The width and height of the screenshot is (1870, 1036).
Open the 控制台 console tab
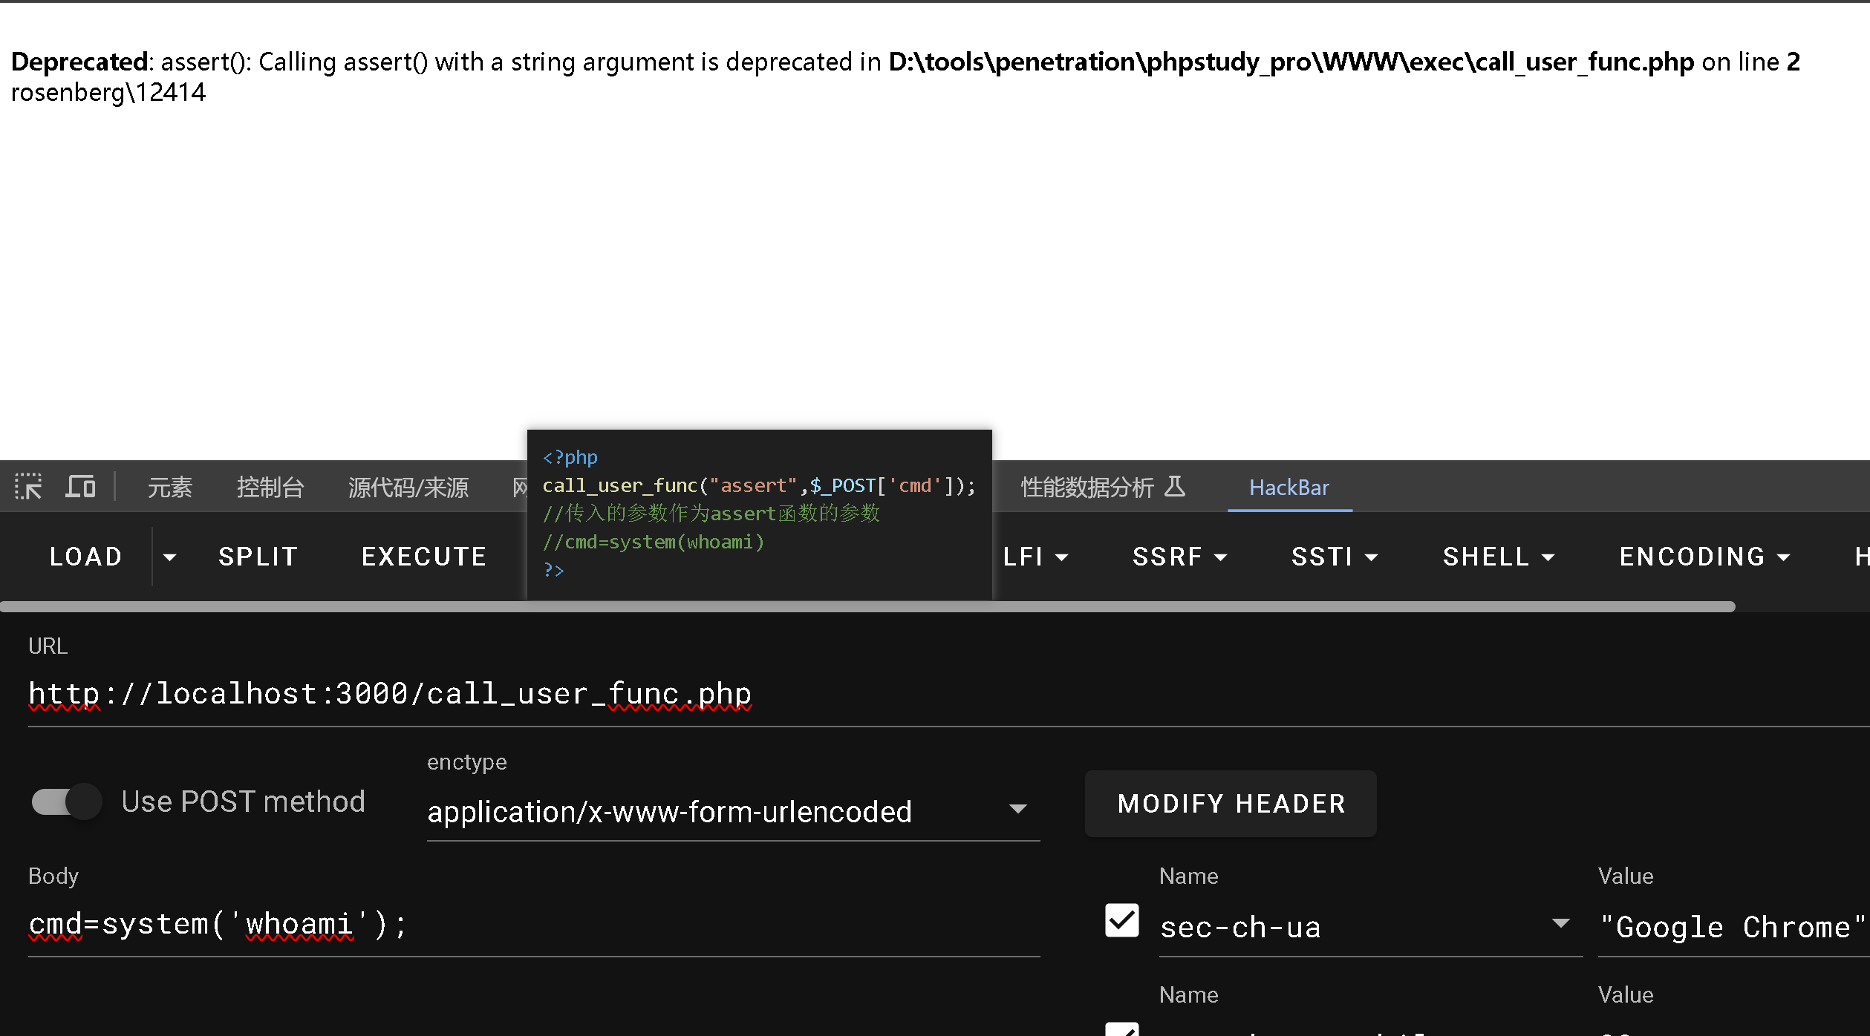click(270, 488)
